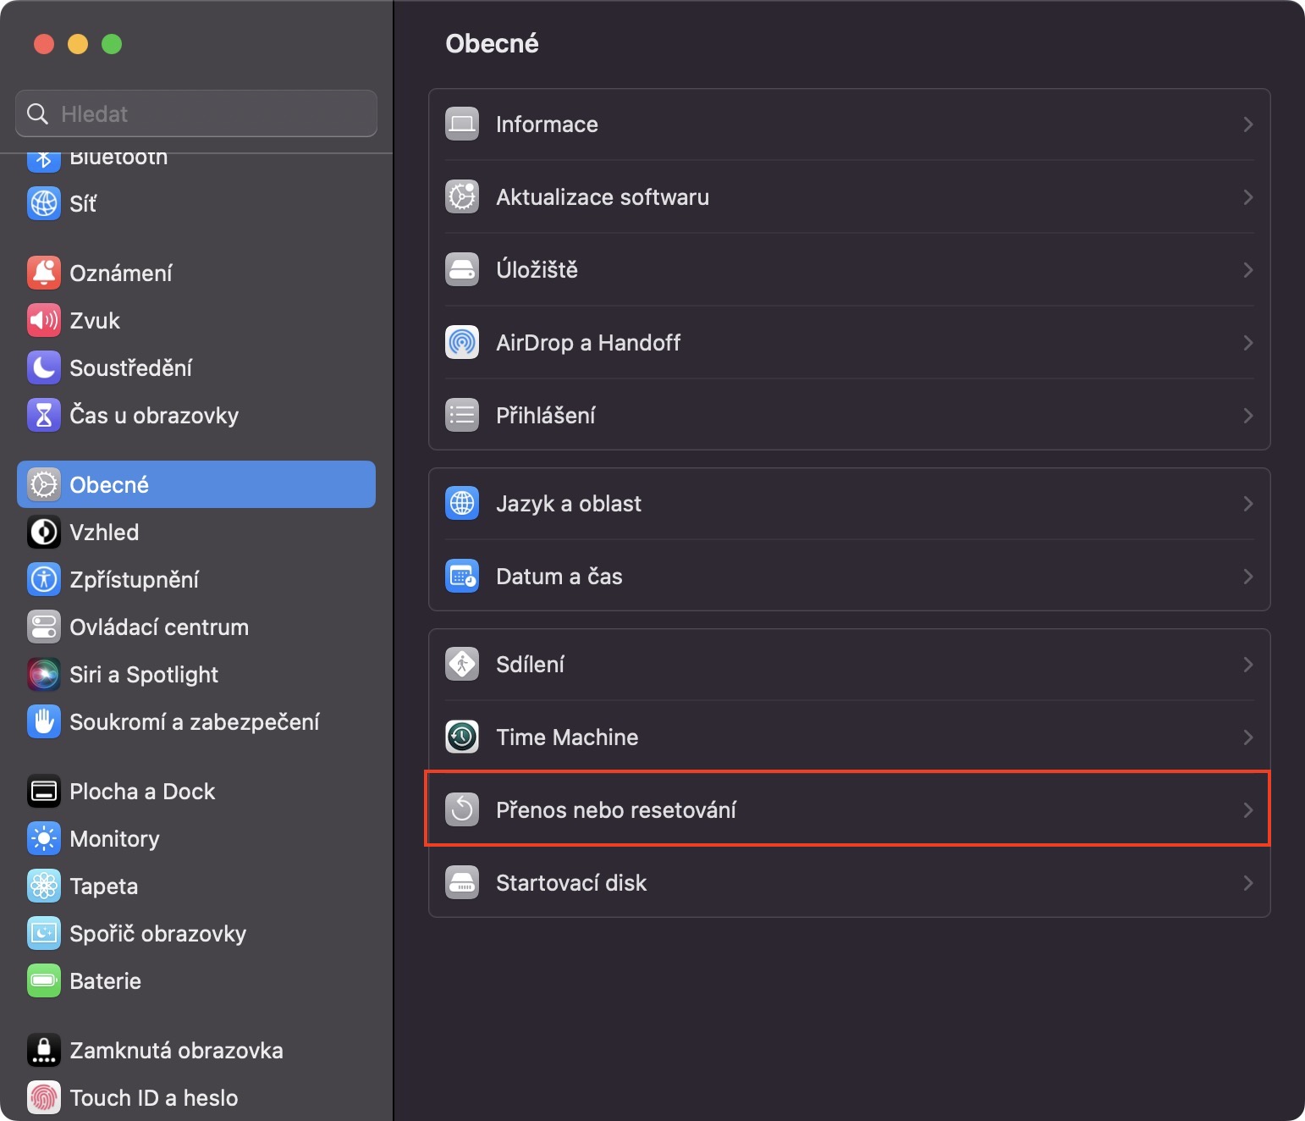The height and width of the screenshot is (1121, 1305).
Task: Open the Přihlášení chevron arrow
Action: pos(1247,415)
